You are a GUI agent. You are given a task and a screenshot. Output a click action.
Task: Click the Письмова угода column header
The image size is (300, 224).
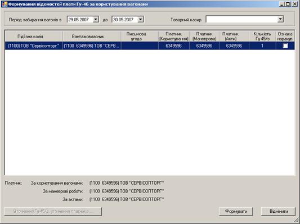140,36
